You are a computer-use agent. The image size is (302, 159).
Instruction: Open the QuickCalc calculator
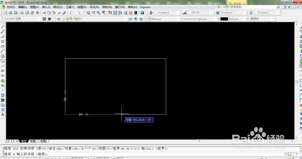[x=136, y=13]
